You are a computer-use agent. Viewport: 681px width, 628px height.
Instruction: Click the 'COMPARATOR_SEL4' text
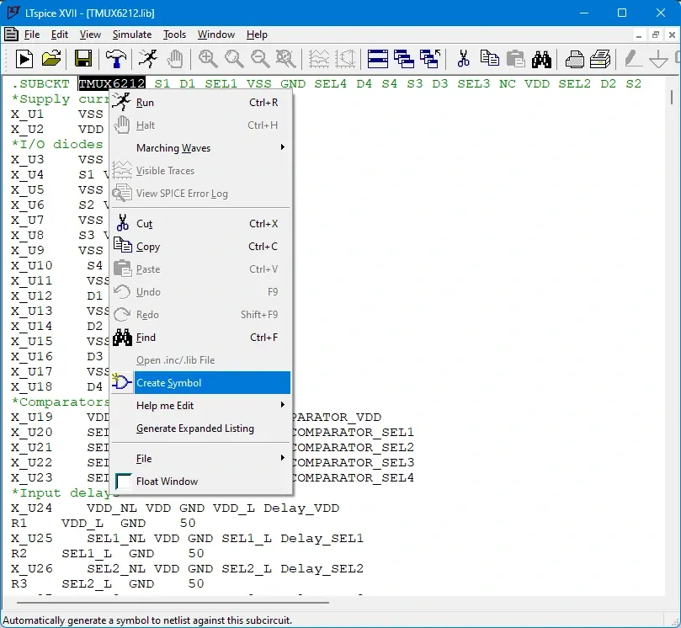(x=352, y=477)
